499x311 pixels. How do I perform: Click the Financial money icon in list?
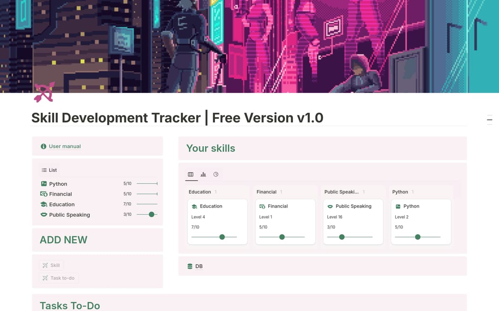(44, 194)
